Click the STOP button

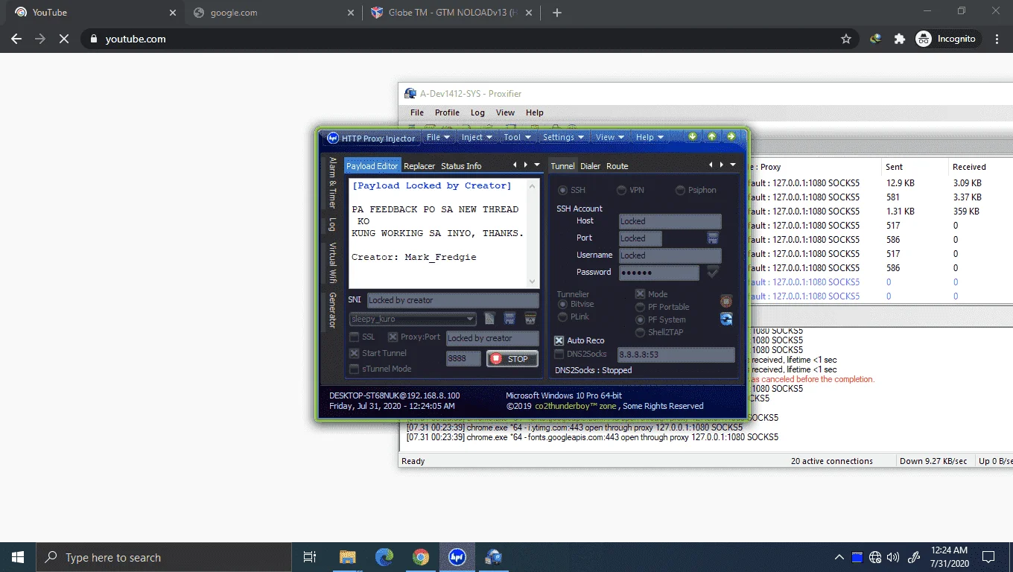[x=512, y=359]
